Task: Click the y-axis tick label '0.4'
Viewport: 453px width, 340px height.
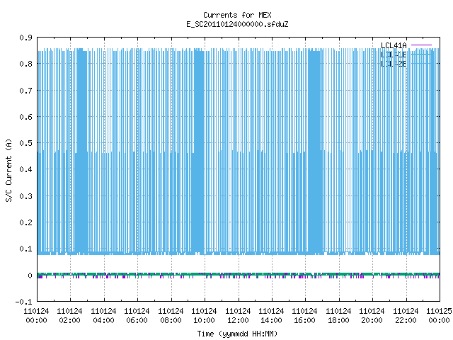Action: click(x=25, y=169)
